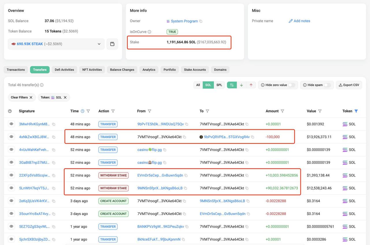The width and height of the screenshot is (370, 245).
Task: Copy From address EVmDr5sCep...GvBuwn5qdn in withdraw row
Action: click(x=186, y=175)
